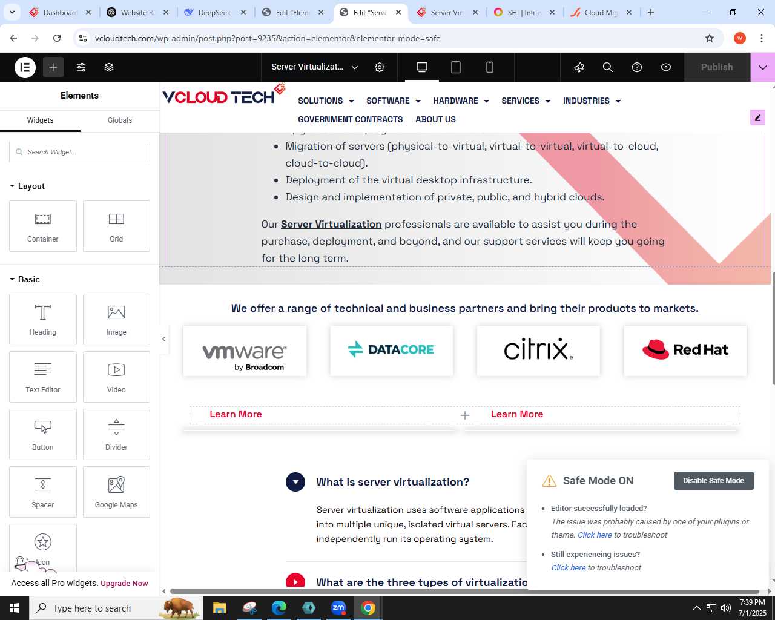Select the Container widget
Viewport: 775px width, 620px height.
point(43,226)
